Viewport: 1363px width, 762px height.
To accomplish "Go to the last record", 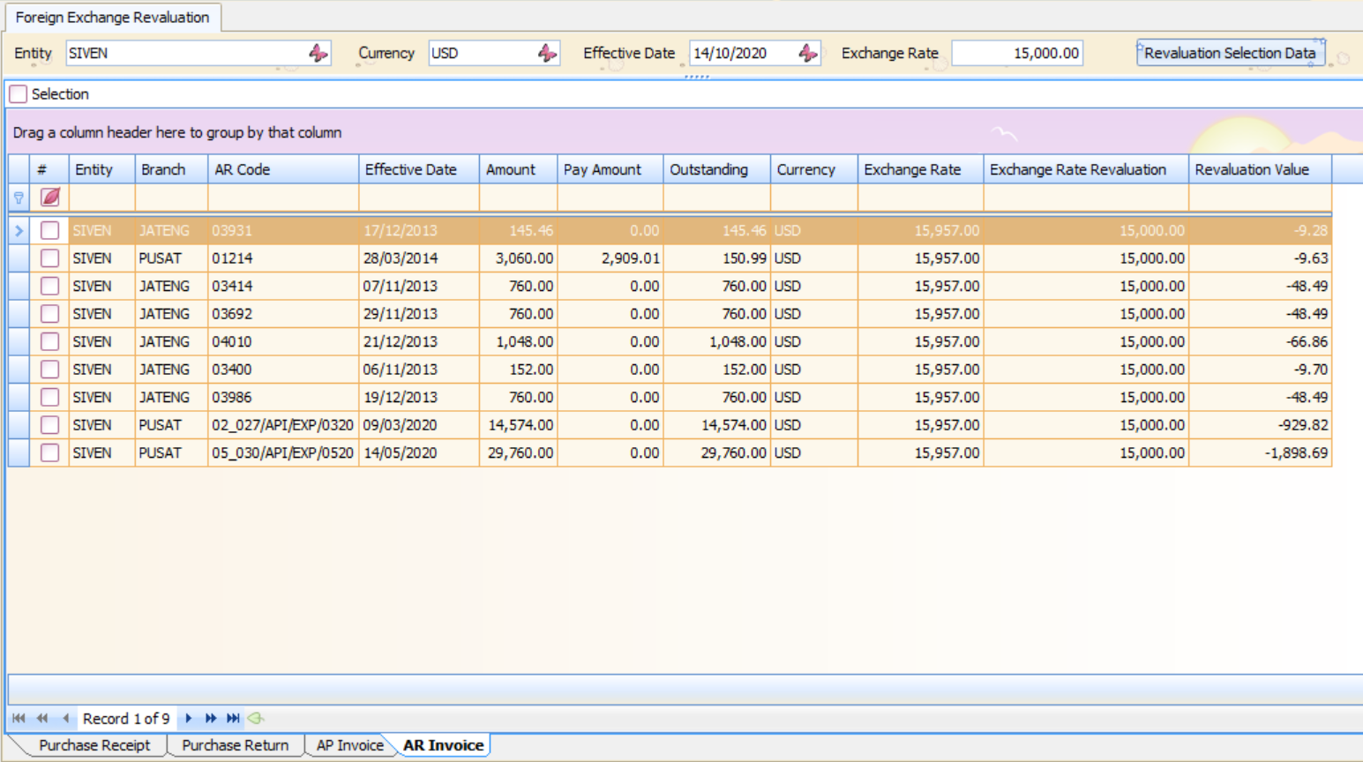I will [x=233, y=719].
